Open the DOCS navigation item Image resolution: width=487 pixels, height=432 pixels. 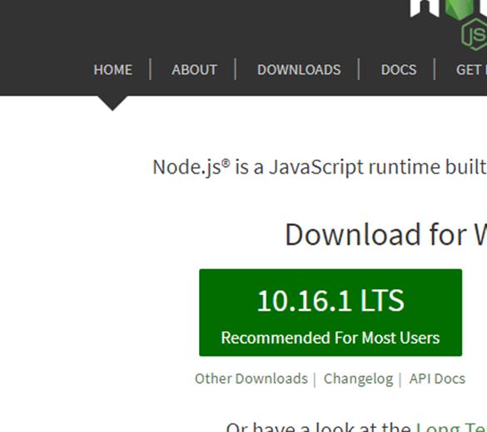tap(399, 70)
